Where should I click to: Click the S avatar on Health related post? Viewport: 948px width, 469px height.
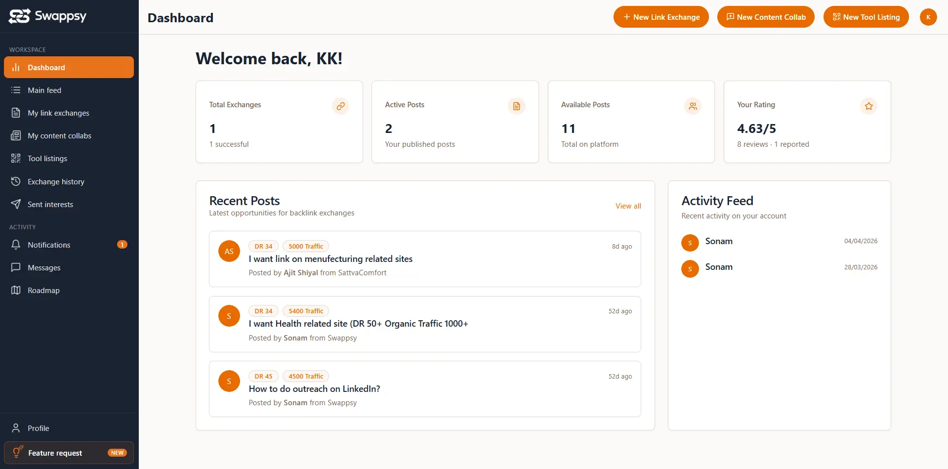(229, 316)
